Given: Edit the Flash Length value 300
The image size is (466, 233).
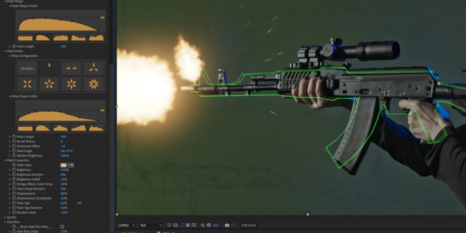Looking at the screenshot, I should tap(63, 47).
